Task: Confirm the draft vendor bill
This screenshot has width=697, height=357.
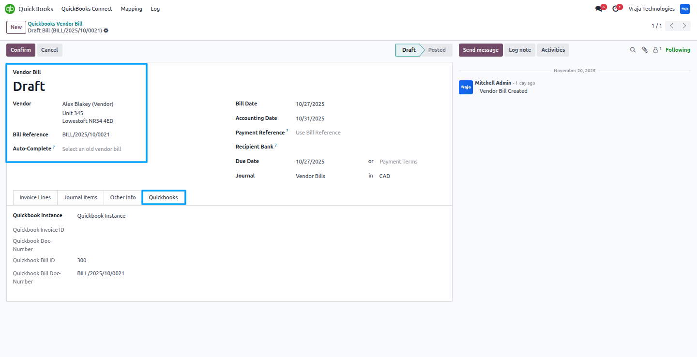Action: [x=21, y=50]
